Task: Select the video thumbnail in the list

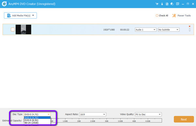Action: point(24,29)
